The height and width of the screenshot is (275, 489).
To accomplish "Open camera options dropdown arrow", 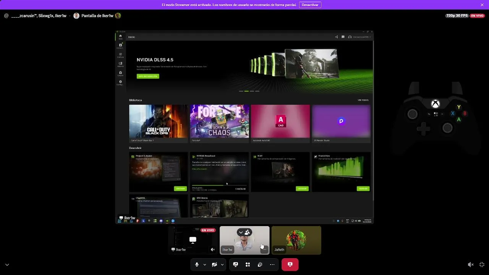I will tap(222, 264).
